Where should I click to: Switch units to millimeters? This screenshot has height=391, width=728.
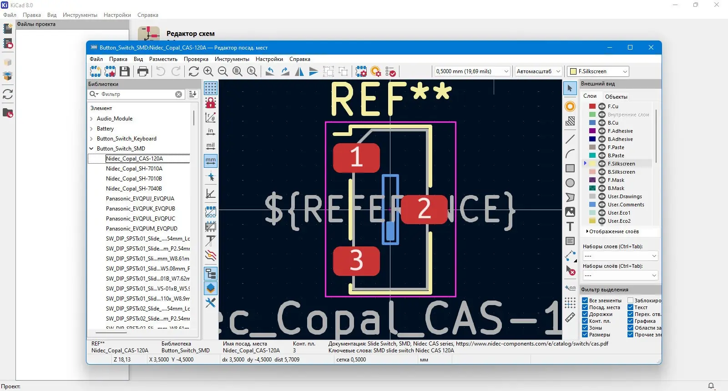pyautogui.click(x=211, y=160)
